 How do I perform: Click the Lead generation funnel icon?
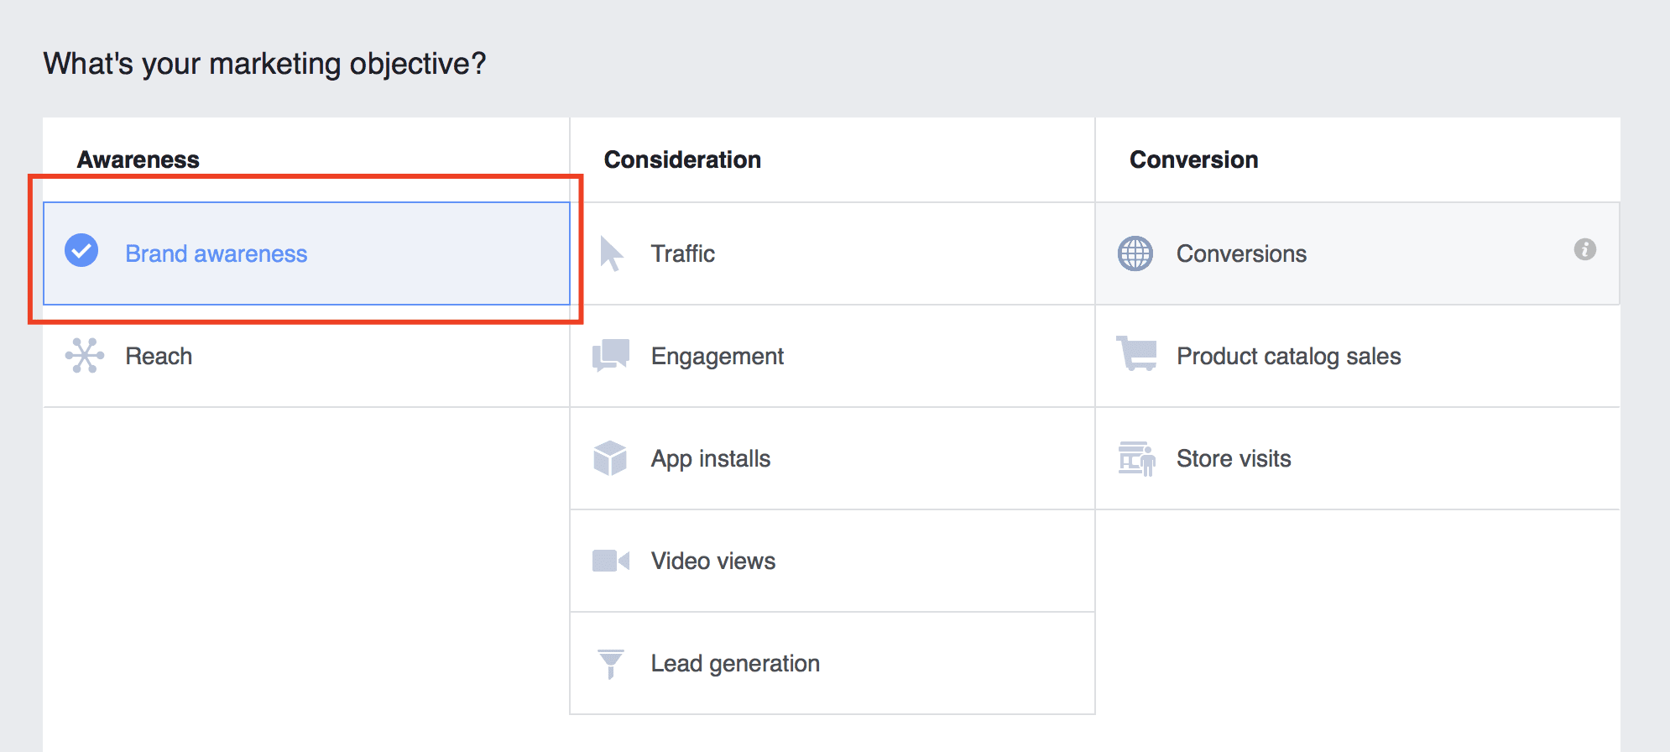(x=610, y=663)
